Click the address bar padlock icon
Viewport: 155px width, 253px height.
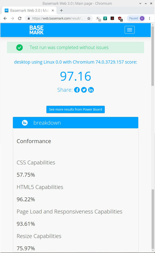coord(29,18)
